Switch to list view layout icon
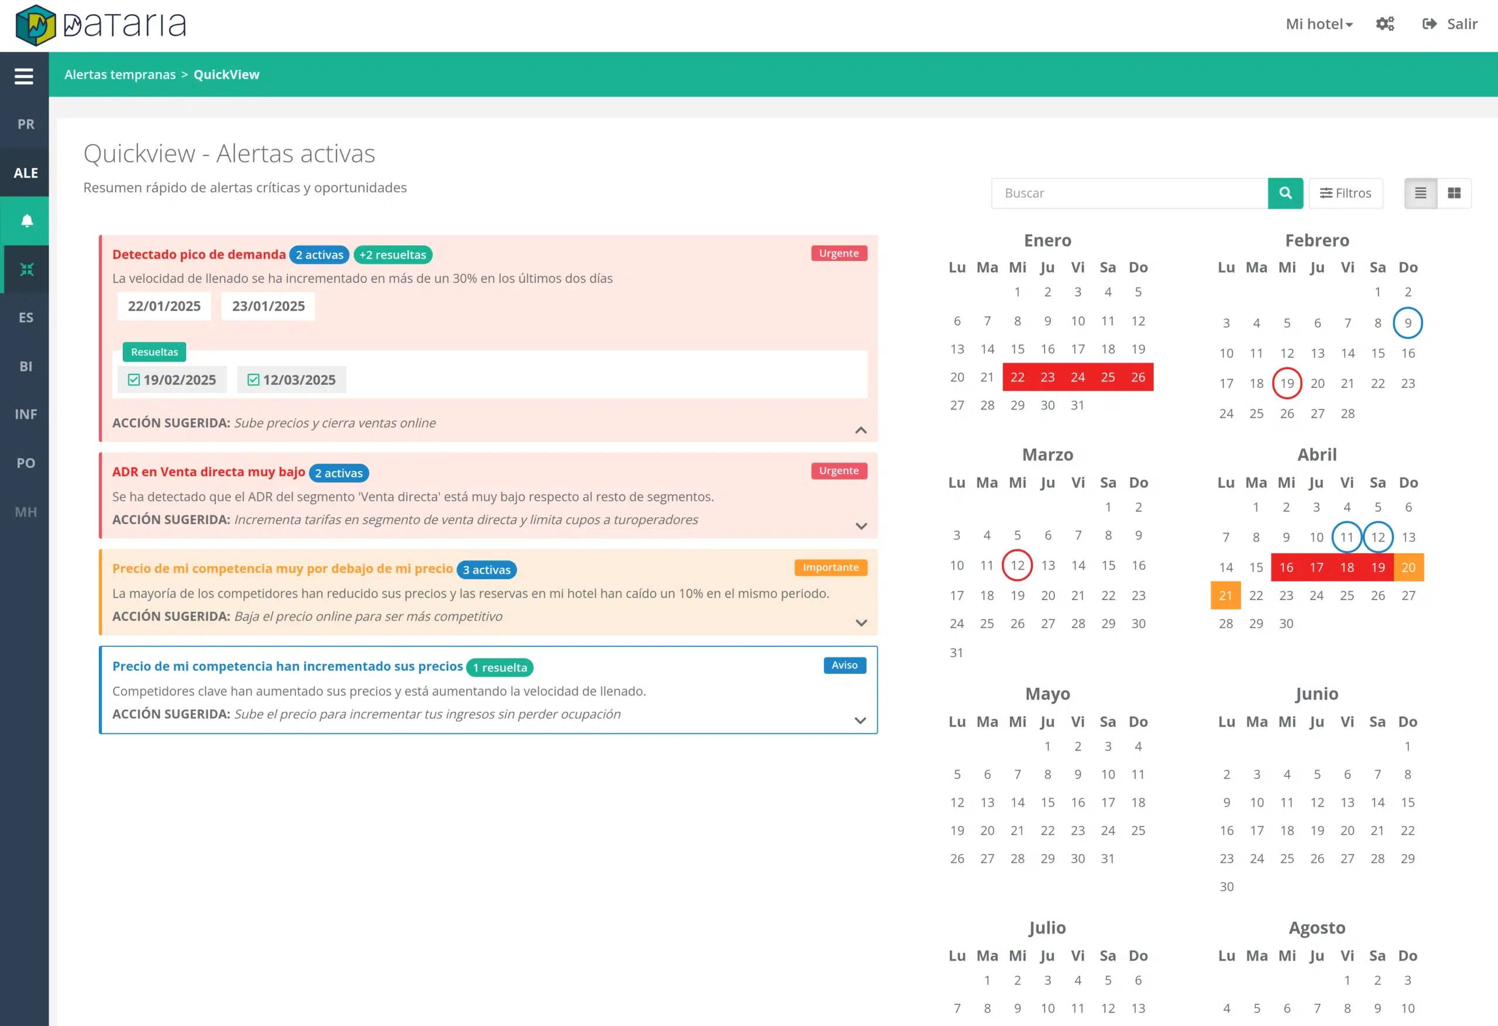 (1420, 194)
